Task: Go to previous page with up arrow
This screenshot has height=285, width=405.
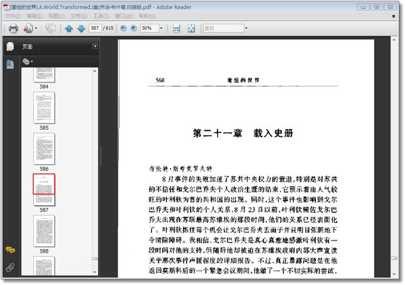Action: click(x=69, y=28)
